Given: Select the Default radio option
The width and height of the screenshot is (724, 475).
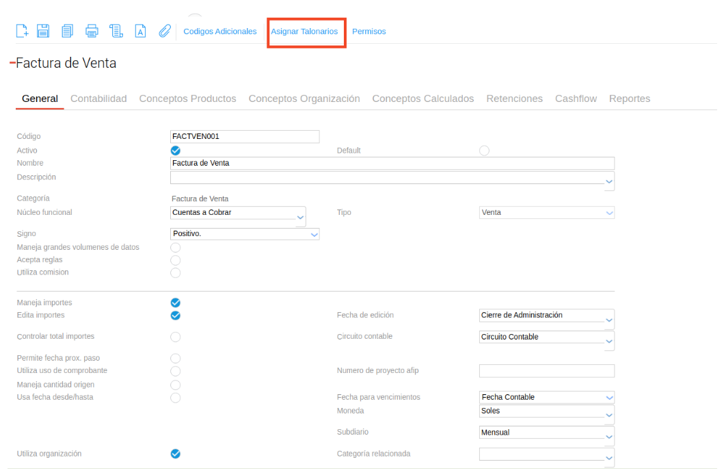Looking at the screenshot, I should 484,151.
